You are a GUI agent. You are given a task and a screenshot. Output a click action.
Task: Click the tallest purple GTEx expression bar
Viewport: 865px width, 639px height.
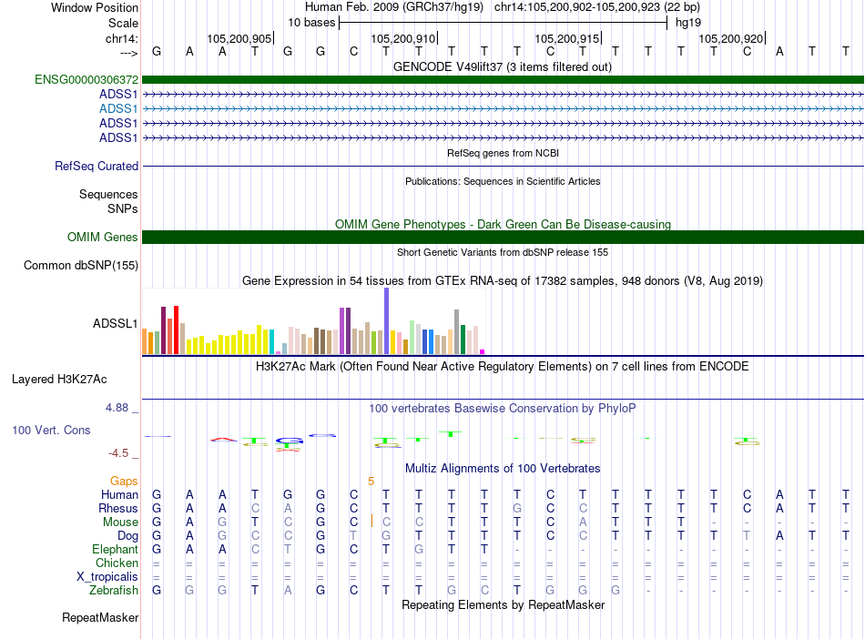tap(387, 321)
